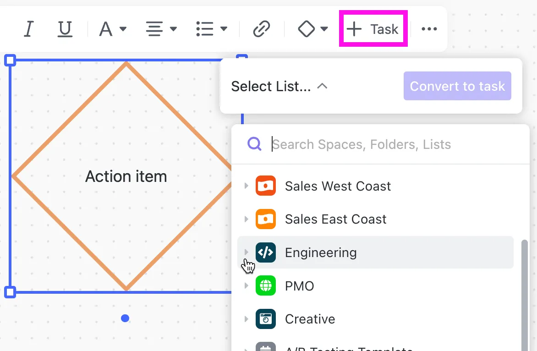The height and width of the screenshot is (351, 537).
Task: Click the insert link icon
Action: pos(262,29)
